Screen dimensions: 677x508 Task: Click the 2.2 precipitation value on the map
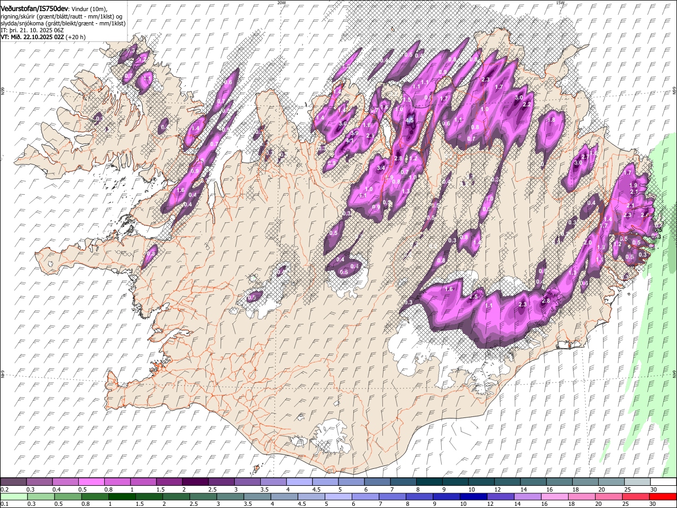[527, 105]
